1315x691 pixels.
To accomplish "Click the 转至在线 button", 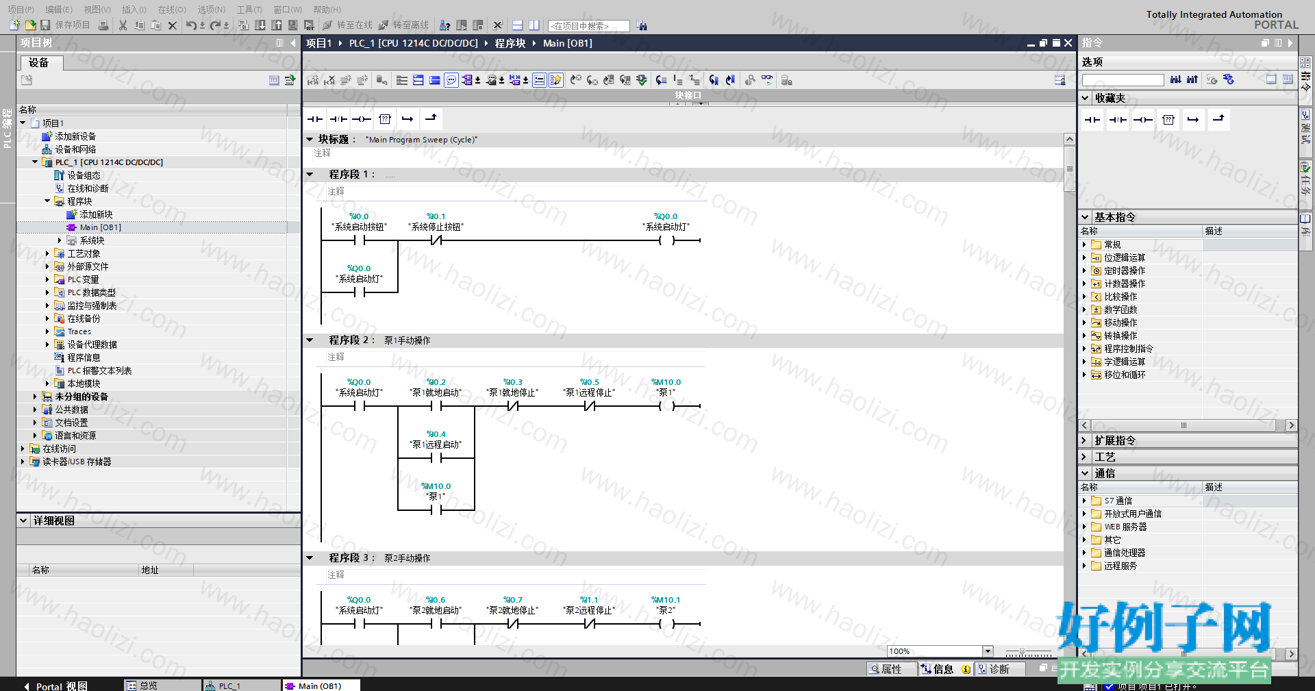I will click(348, 25).
